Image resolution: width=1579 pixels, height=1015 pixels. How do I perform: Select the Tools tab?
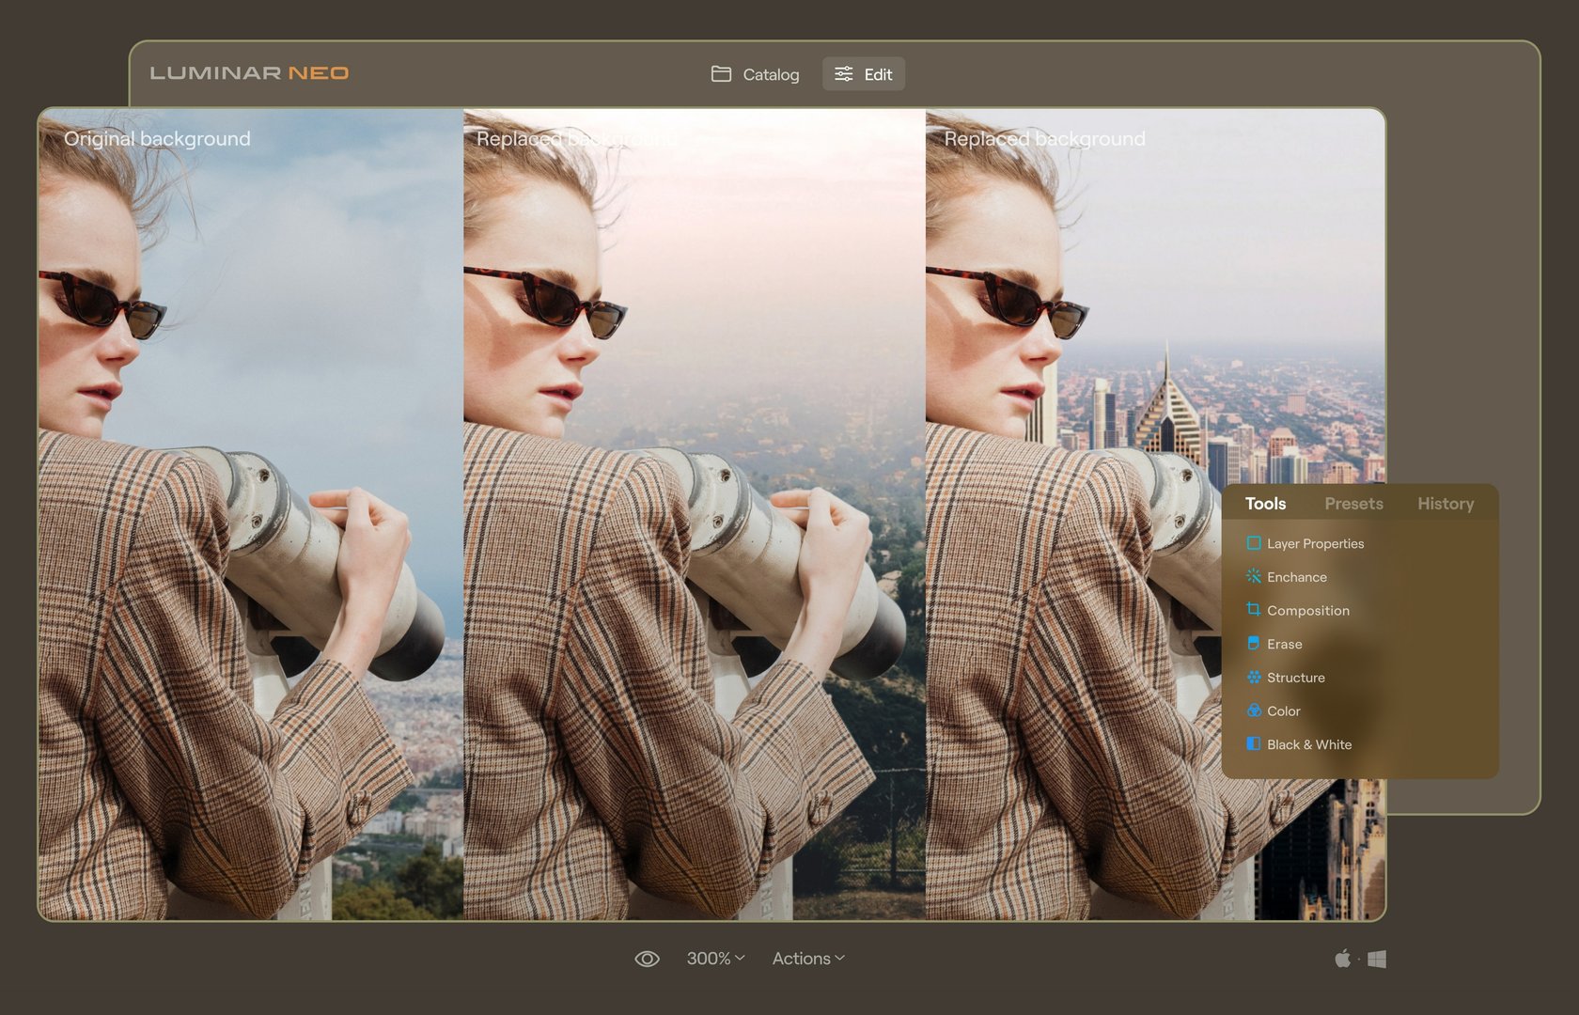[1265, 504]
